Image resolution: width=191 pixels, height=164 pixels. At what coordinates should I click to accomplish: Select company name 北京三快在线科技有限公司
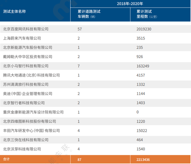(26, 140)
